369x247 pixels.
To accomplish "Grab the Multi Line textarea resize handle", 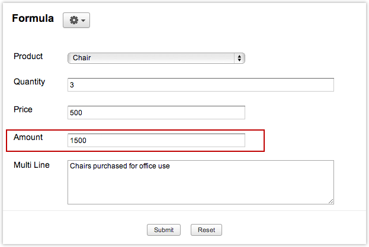I will tap(331, 201).
